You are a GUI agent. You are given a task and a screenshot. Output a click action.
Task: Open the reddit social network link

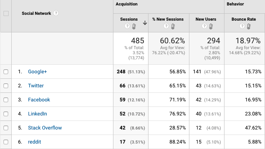coord(34,142)
